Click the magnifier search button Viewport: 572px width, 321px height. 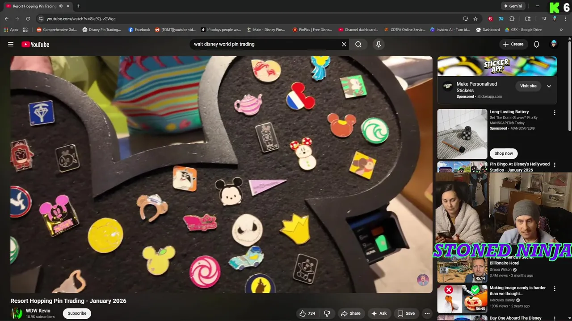358,44
